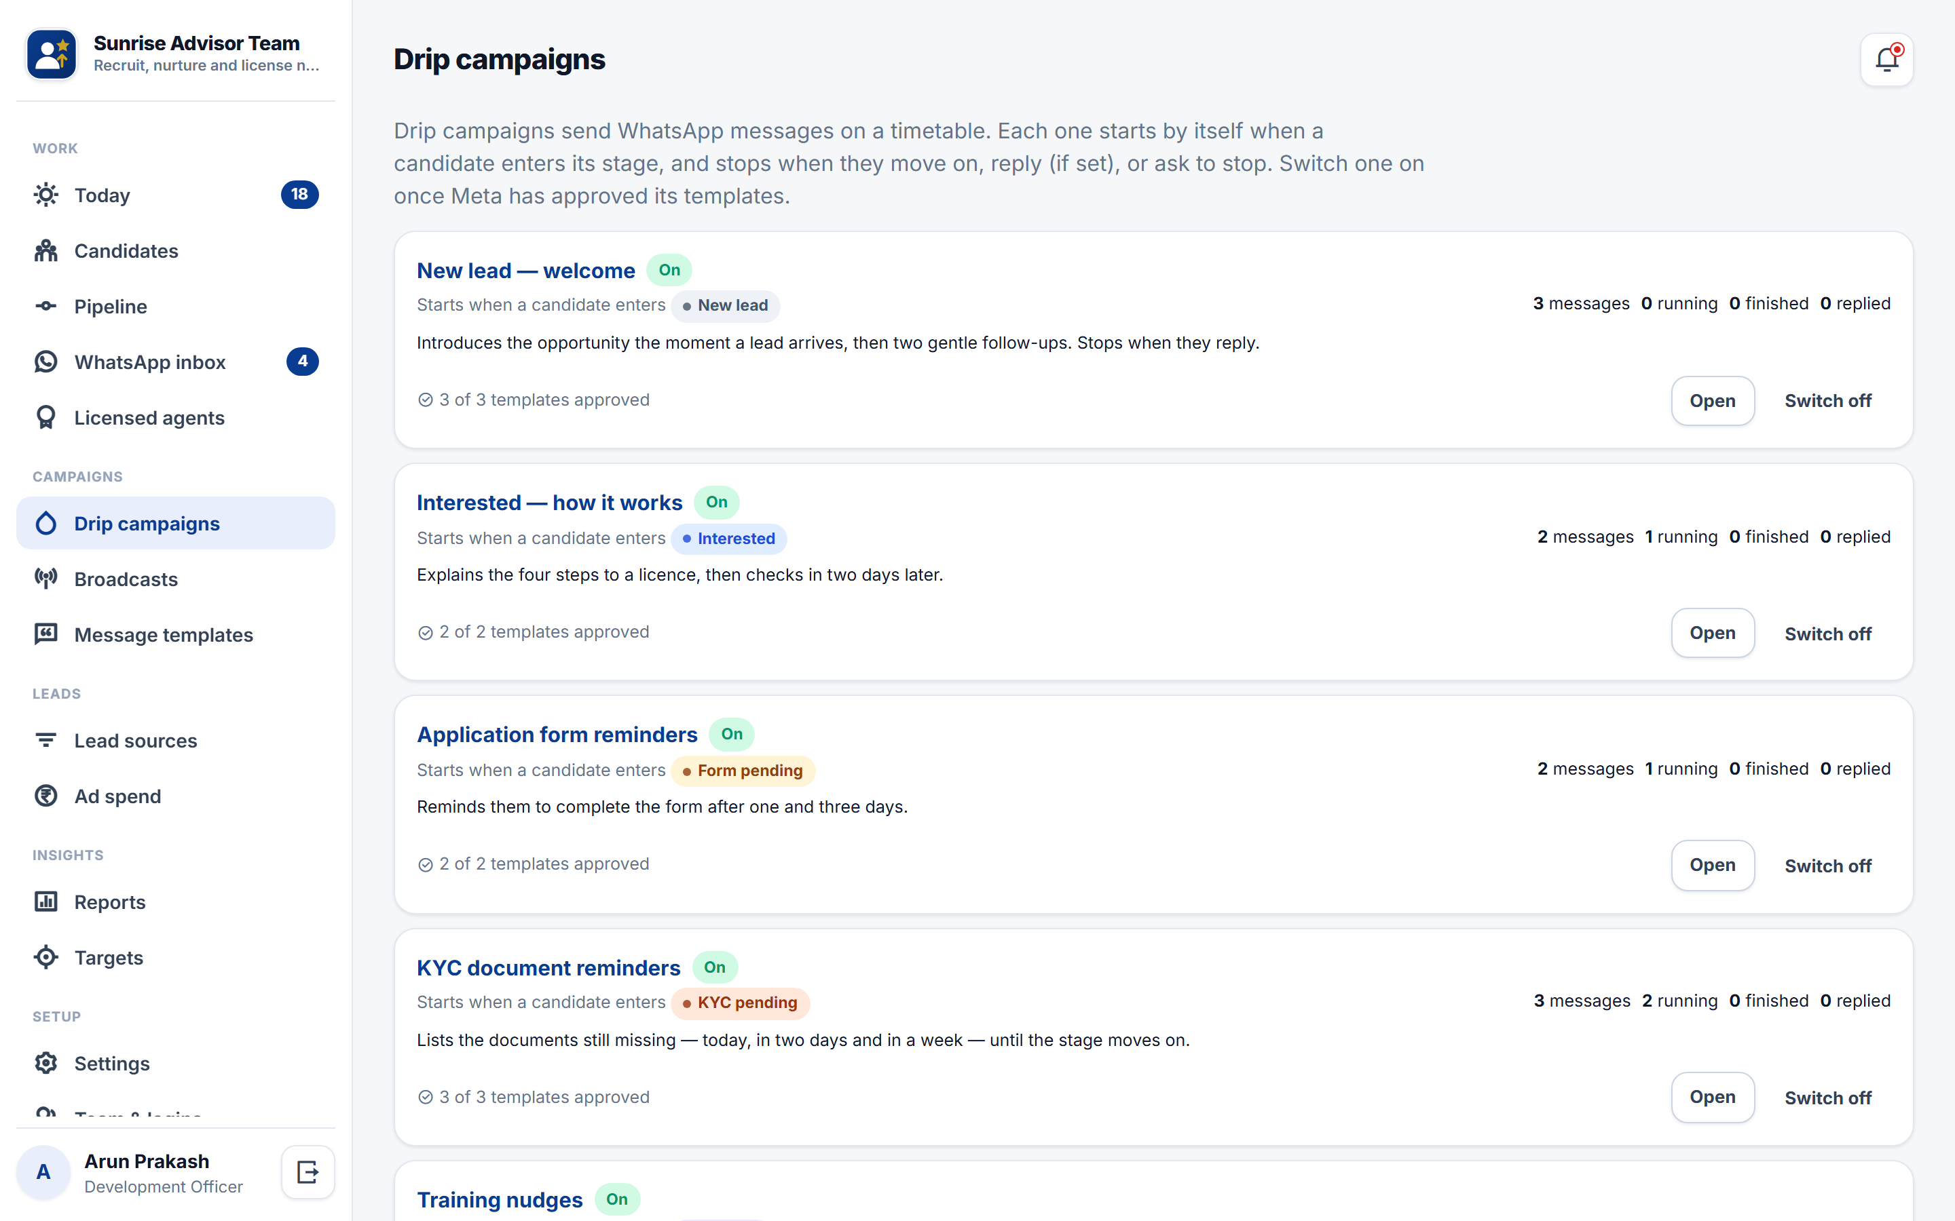Screen dimensions: 1955x1221
Task: Click the Ad spend rupee icon
Action: tap(46, 796)
